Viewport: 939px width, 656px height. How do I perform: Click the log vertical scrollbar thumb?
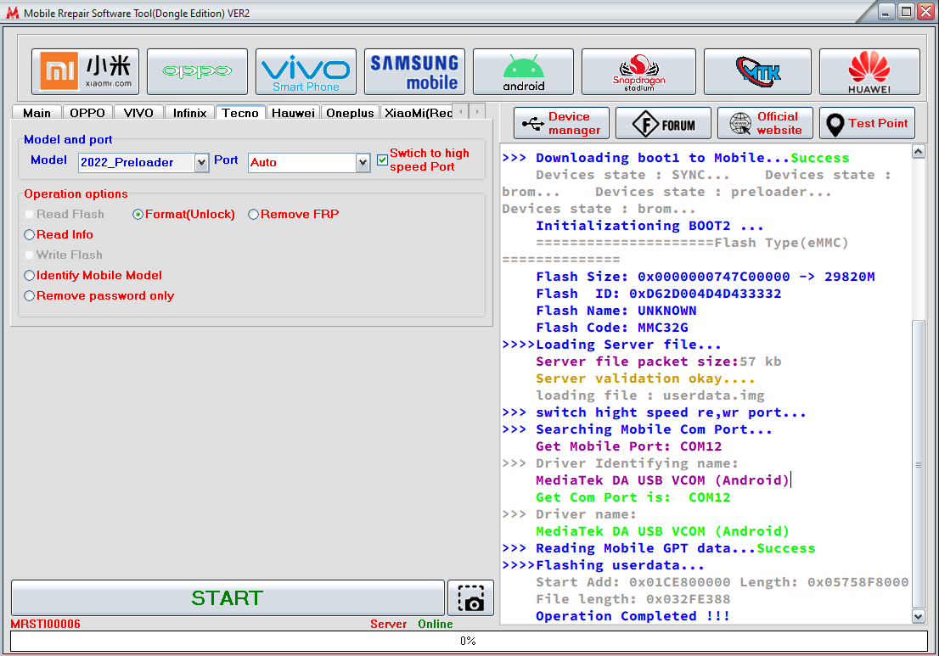point(918,464)
